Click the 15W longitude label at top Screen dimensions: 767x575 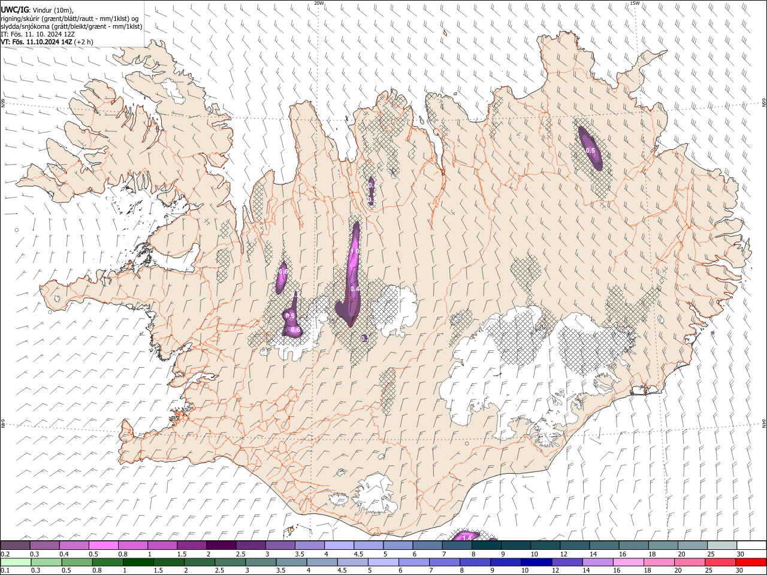(634, 3)
